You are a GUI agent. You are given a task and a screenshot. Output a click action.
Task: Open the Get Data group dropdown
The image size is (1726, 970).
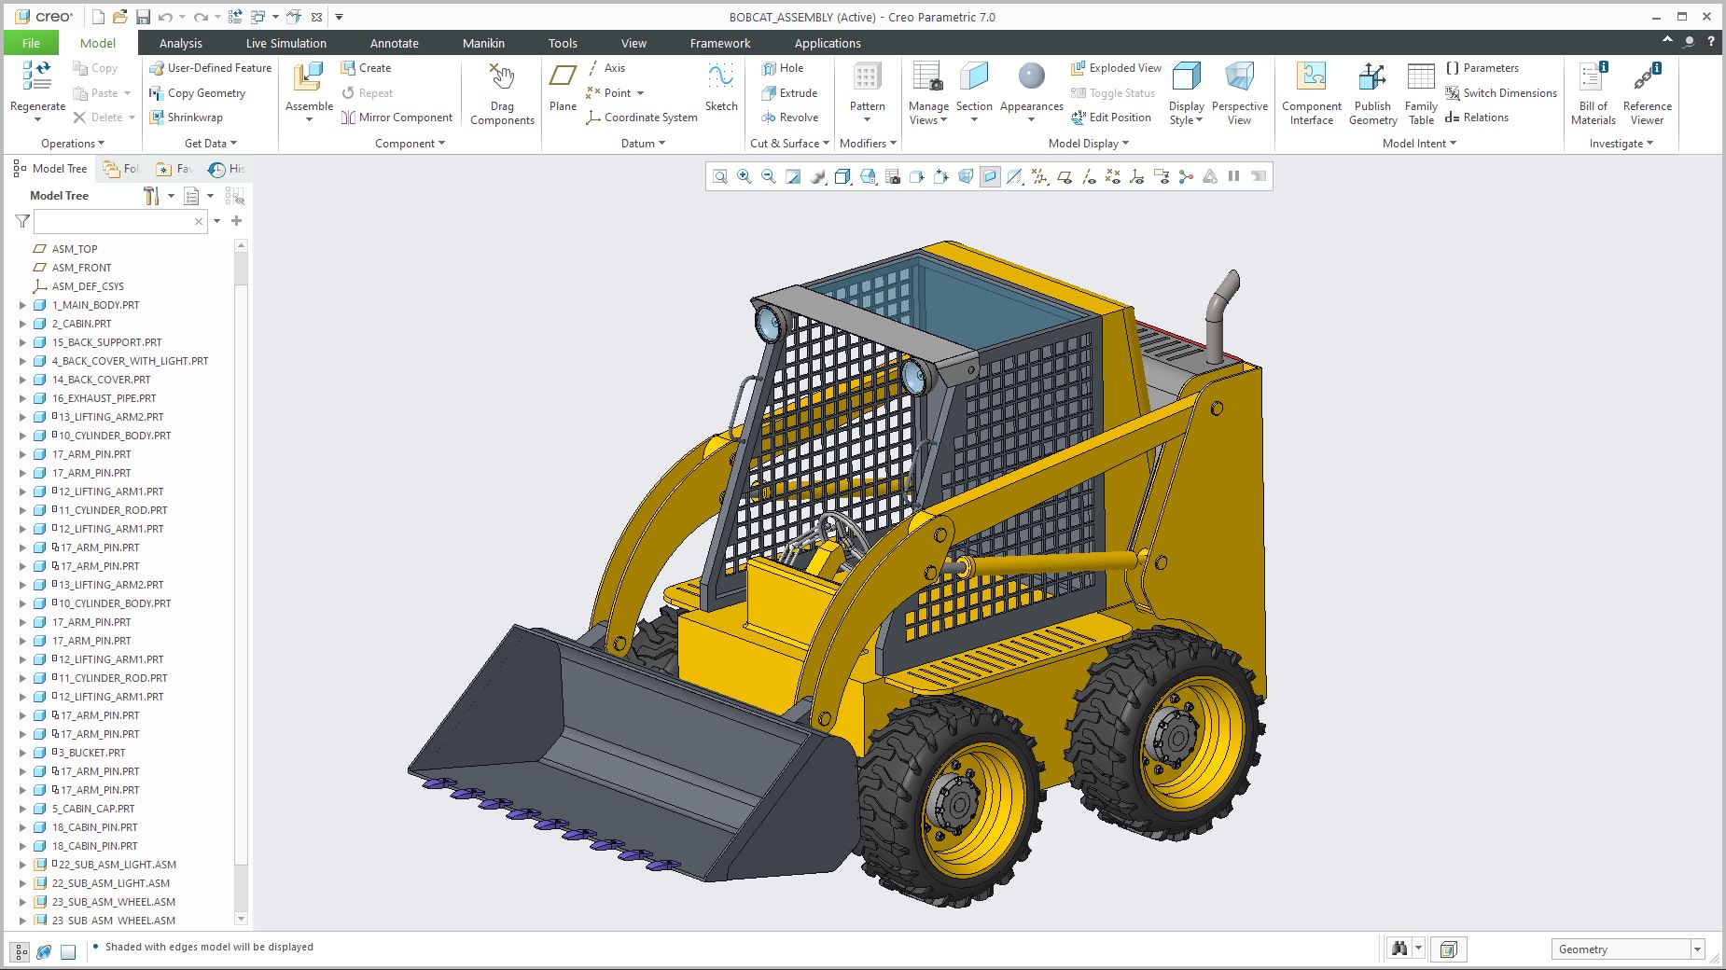211,144
